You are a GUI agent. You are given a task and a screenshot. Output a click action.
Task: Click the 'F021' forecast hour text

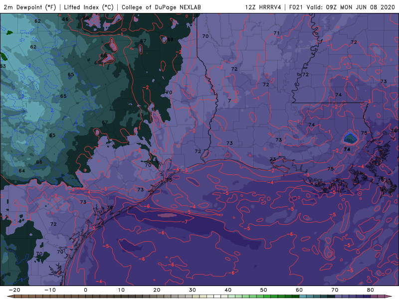[296, 7]
